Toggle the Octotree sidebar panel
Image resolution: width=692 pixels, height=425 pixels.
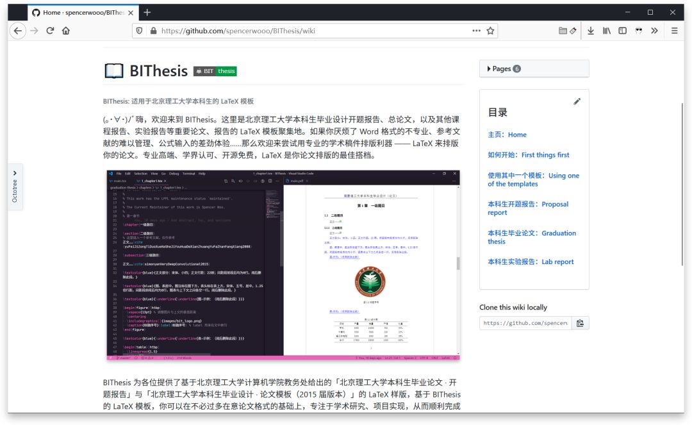pyautogui.click(x=15, y=186)
